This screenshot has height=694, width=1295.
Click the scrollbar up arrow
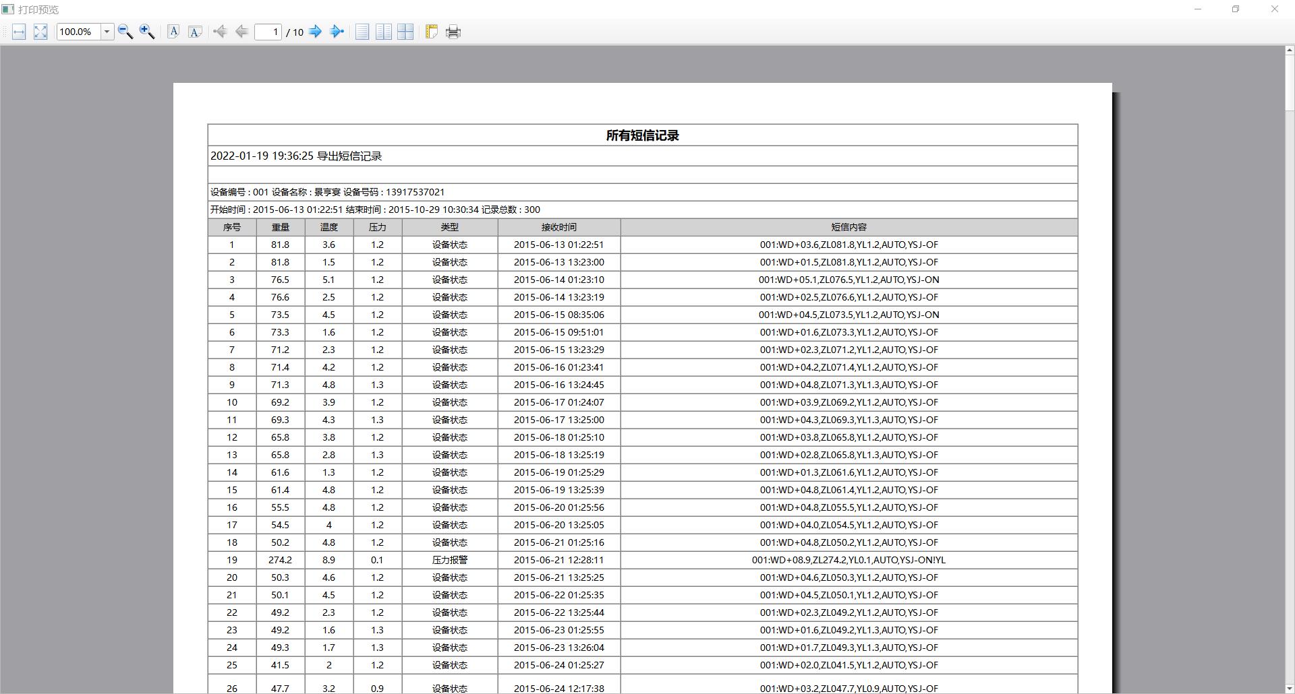[1290, 51]
